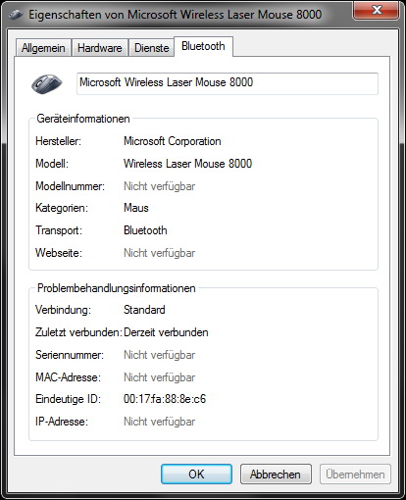Click Modell value Wireless Laser Mouse 8000

(188, 164)
